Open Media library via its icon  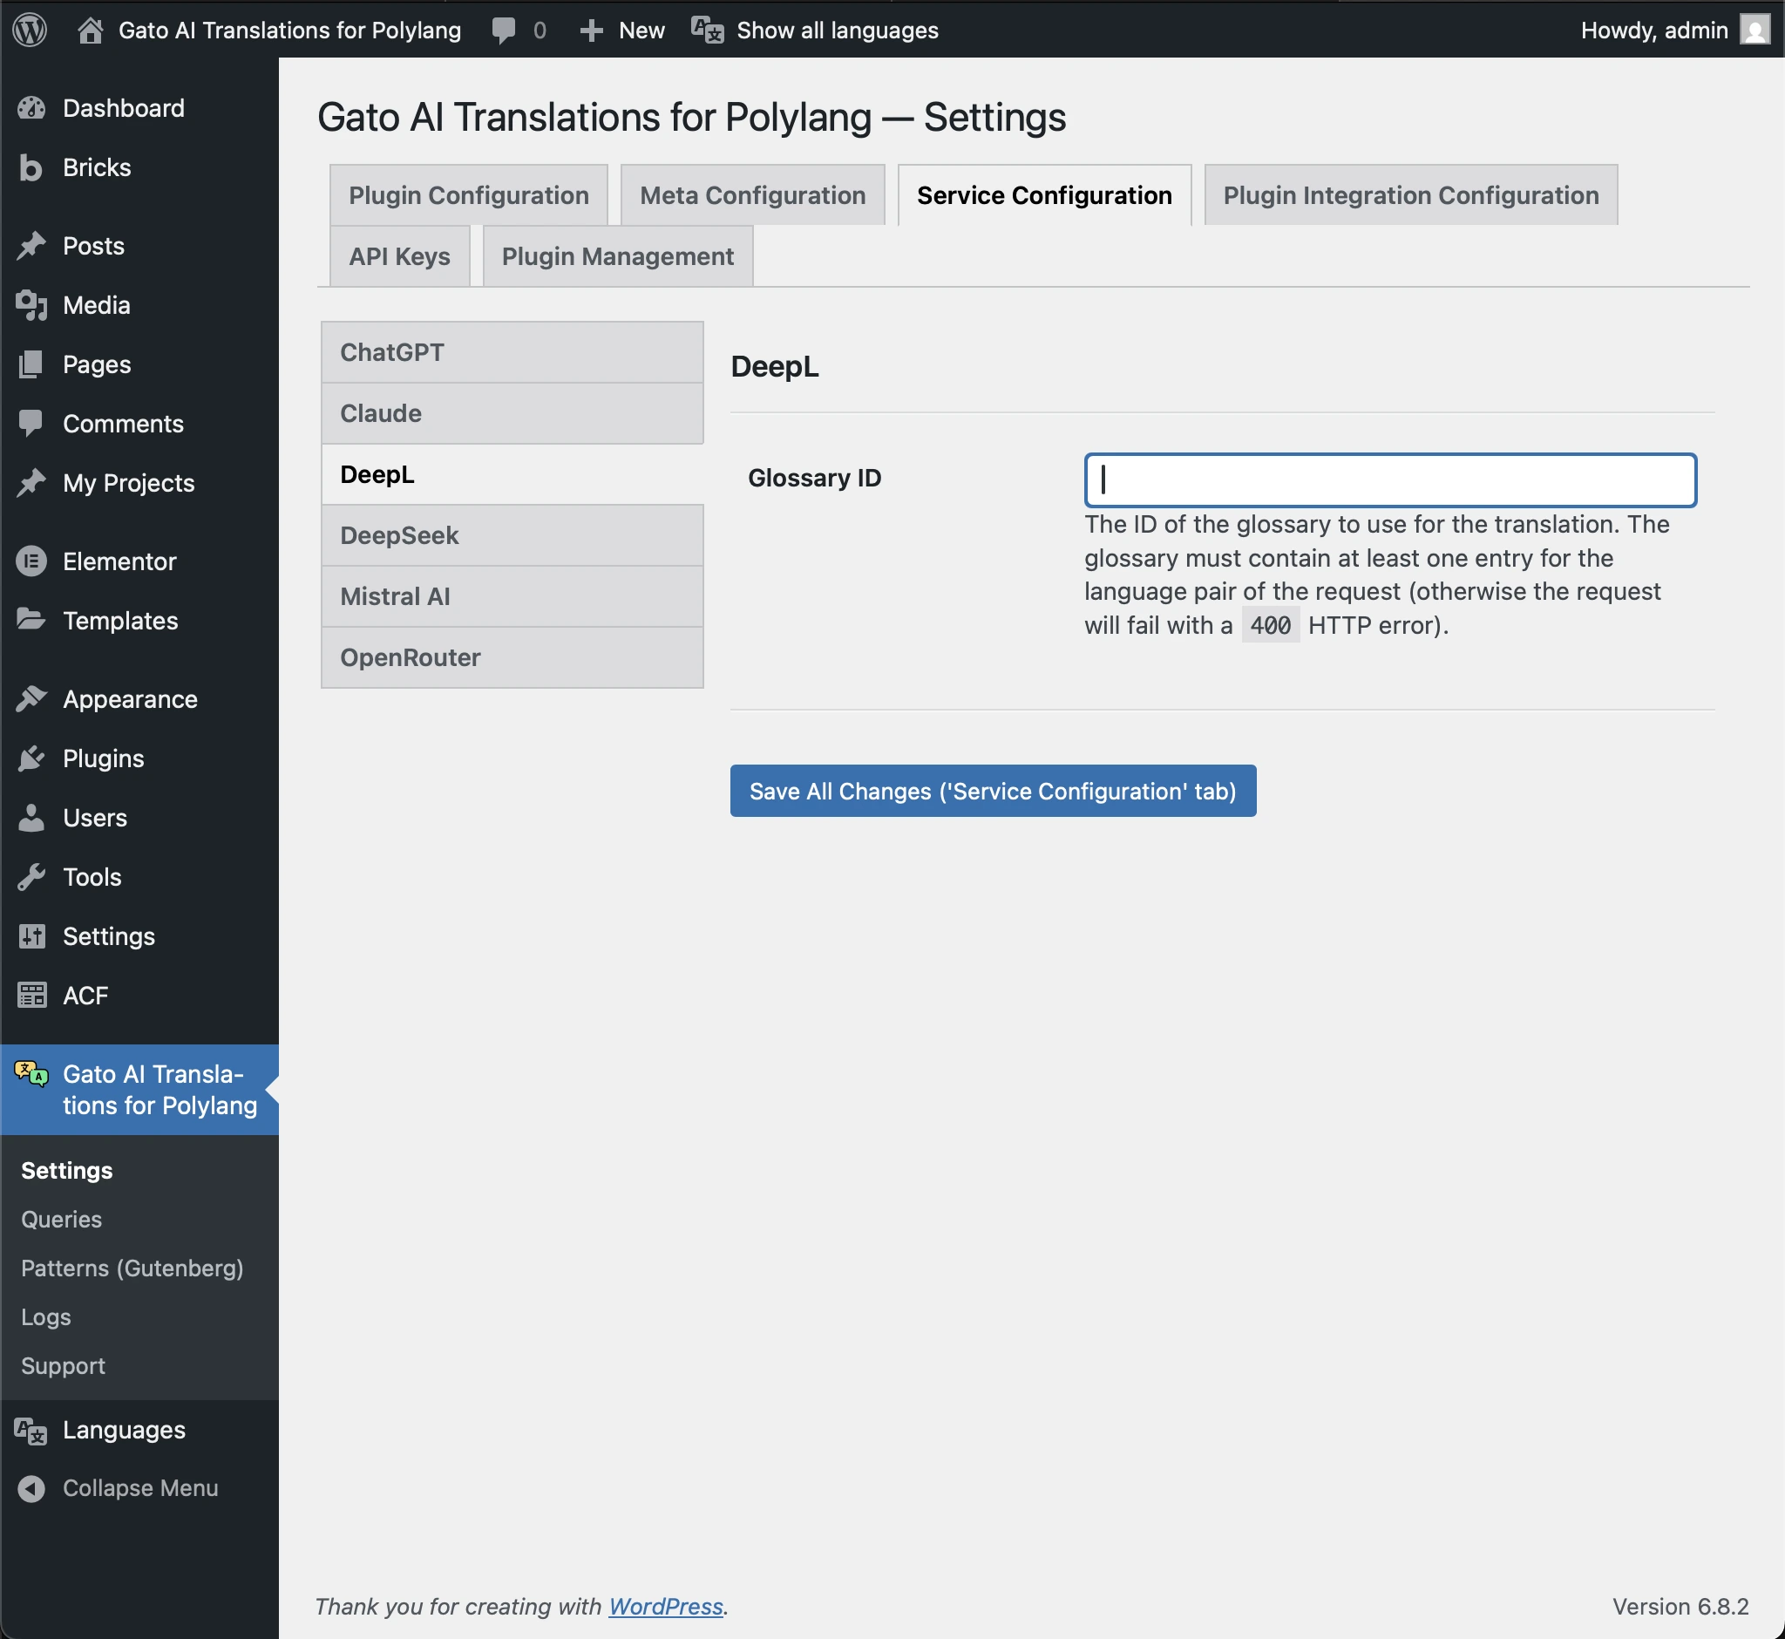tap(32, 305)
